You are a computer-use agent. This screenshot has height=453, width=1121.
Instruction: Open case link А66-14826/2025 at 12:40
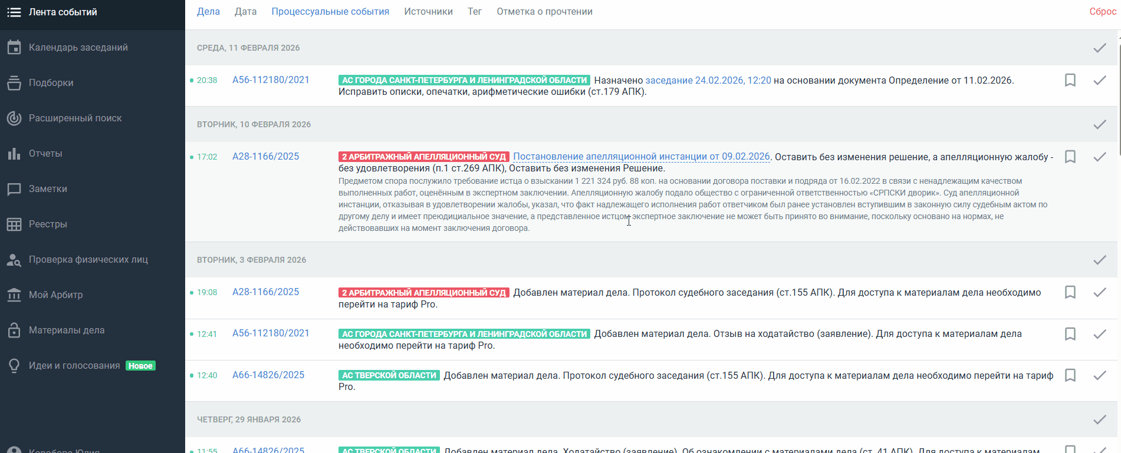[x=268, y=375]
